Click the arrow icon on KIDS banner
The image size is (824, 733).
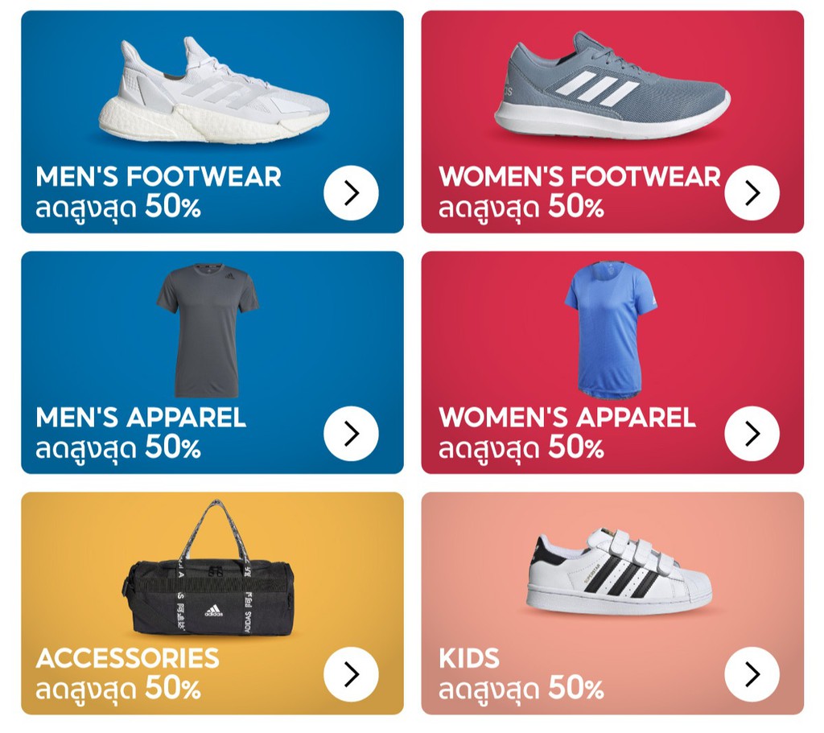tap(753, 674)
